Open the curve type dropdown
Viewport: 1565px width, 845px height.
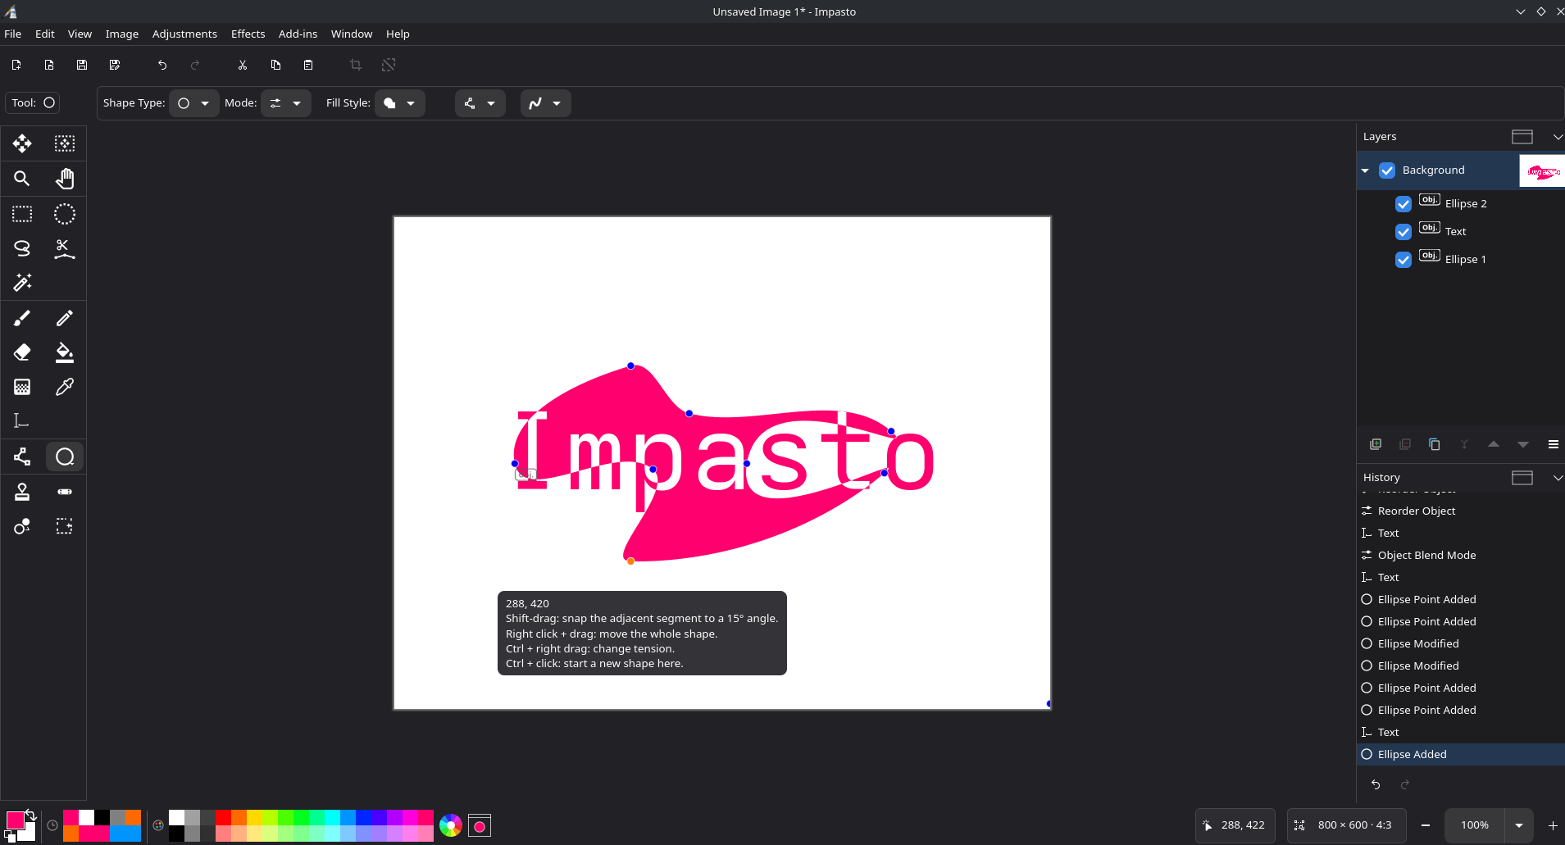pyautogui.click(x=546, y=103)
